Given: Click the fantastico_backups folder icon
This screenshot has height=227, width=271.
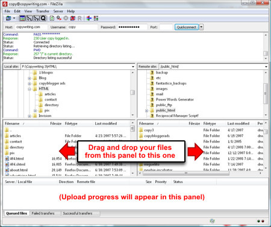Looking at the screenshot, I should click(152, 83).
